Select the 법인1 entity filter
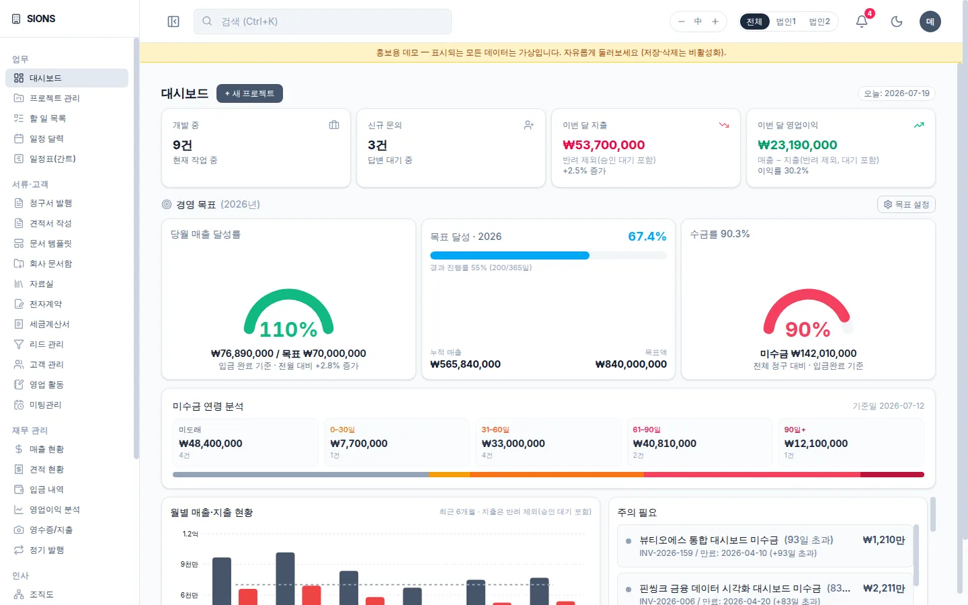 786,22
